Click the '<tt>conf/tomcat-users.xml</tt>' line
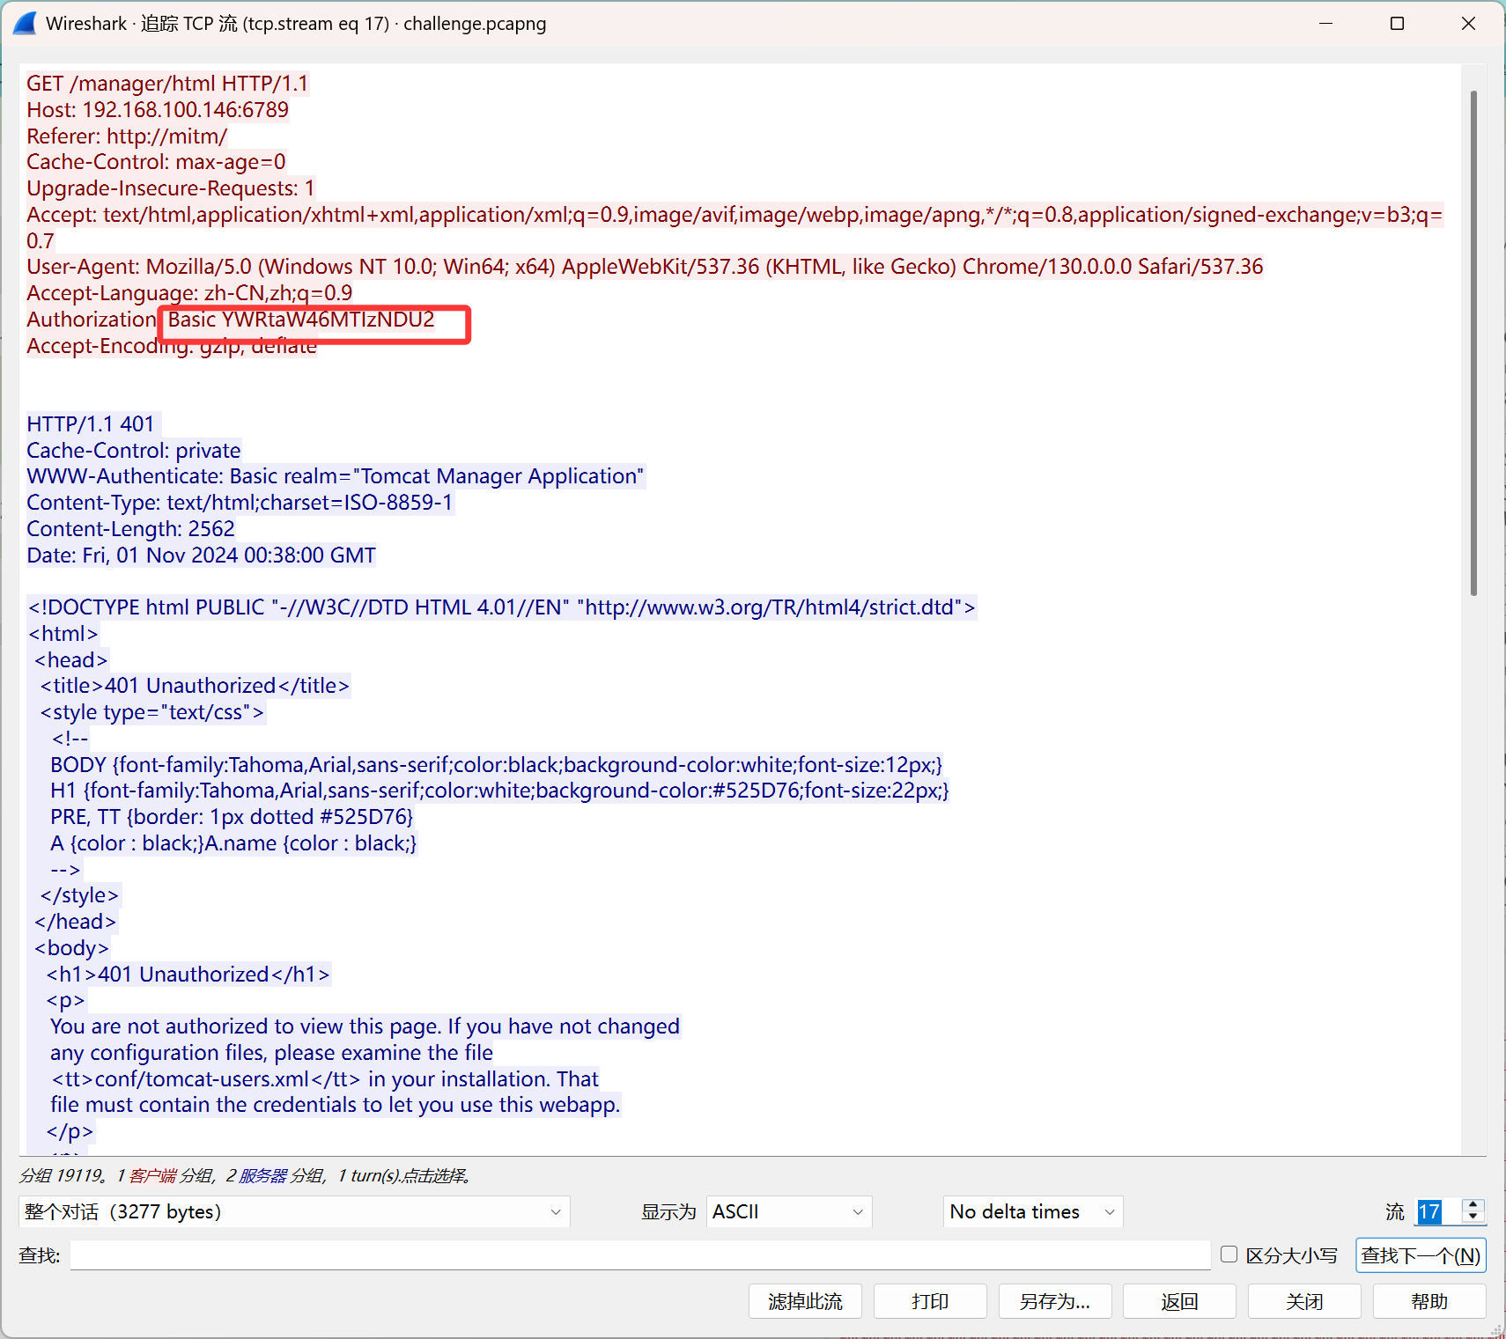This screenshot has width=1506, height=1339. [325, 1079]
